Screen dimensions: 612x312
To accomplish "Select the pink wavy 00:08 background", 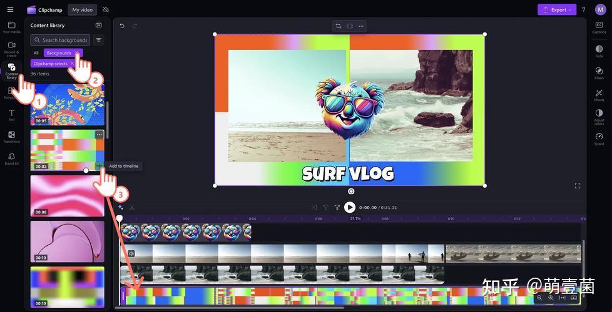I will pyautogui.click(x=67, y=196).
